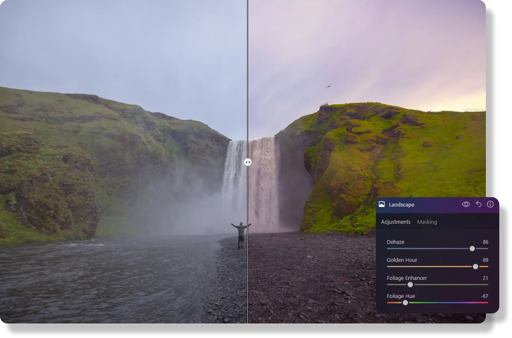512x338 pixels.
Task: Reset Landscape adjustments with the undo arrow
Action: pyautogui.click(x=478, y=204)
